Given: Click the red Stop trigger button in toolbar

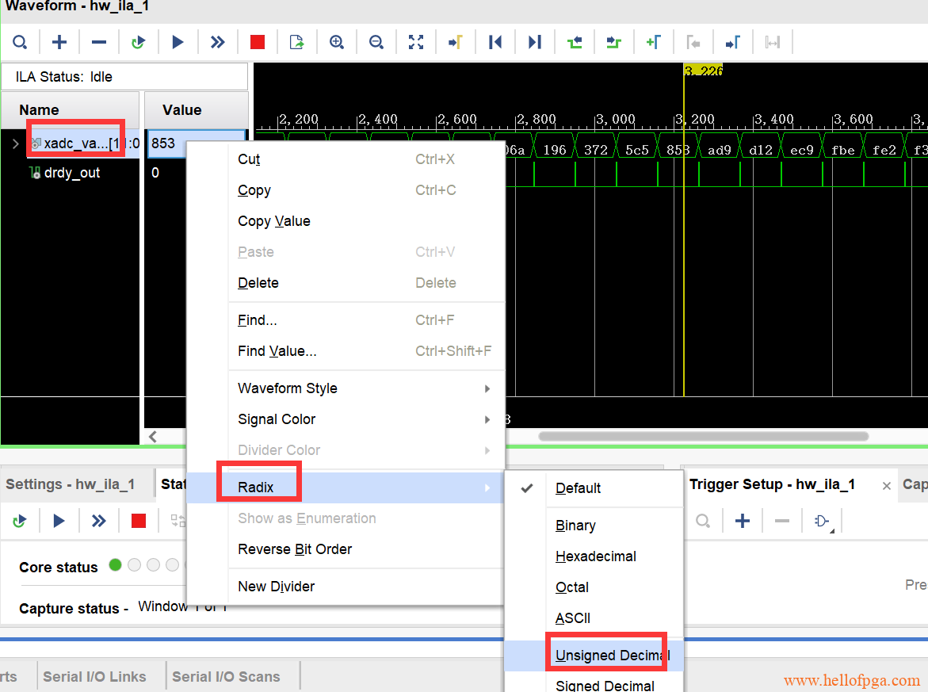Looking at the screenshot, I should (x=257, y=43).
